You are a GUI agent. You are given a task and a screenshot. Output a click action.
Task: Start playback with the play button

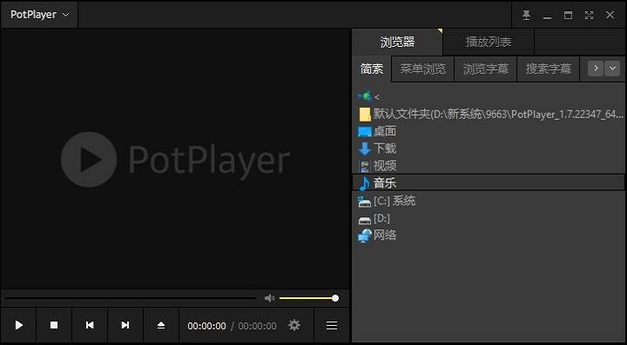coord(19,326)
